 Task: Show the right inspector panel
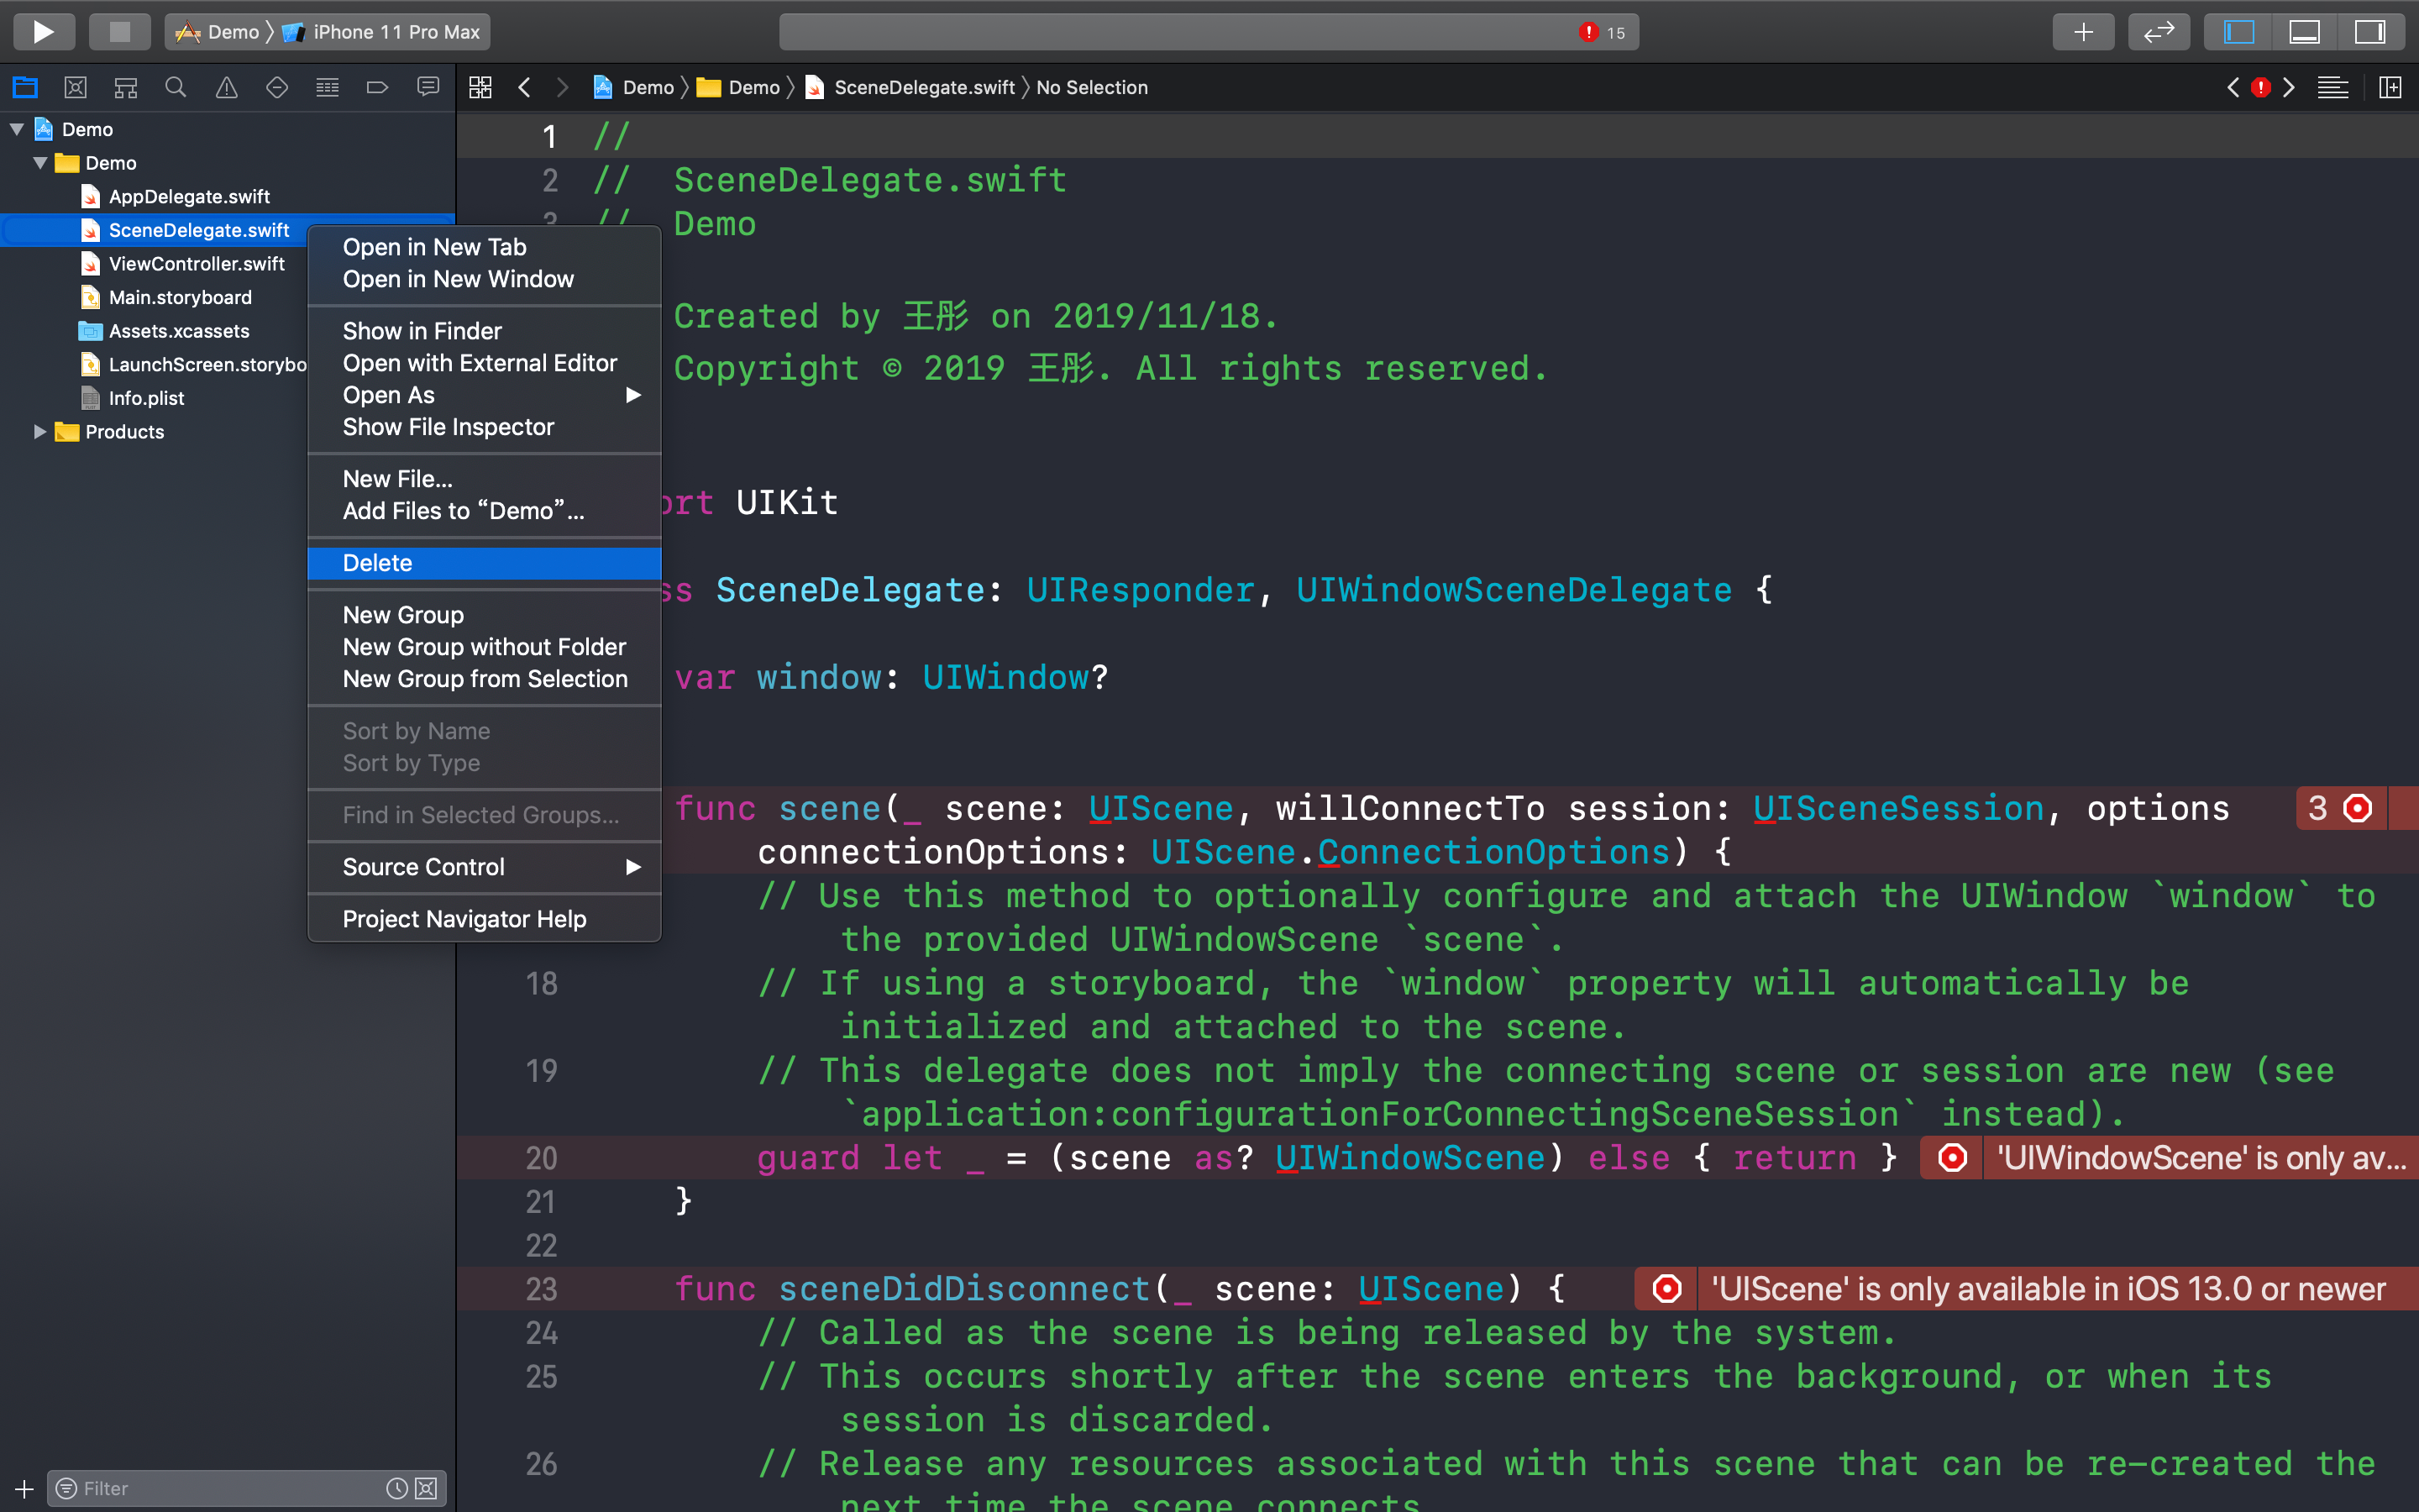click(x=2371, y=31)
